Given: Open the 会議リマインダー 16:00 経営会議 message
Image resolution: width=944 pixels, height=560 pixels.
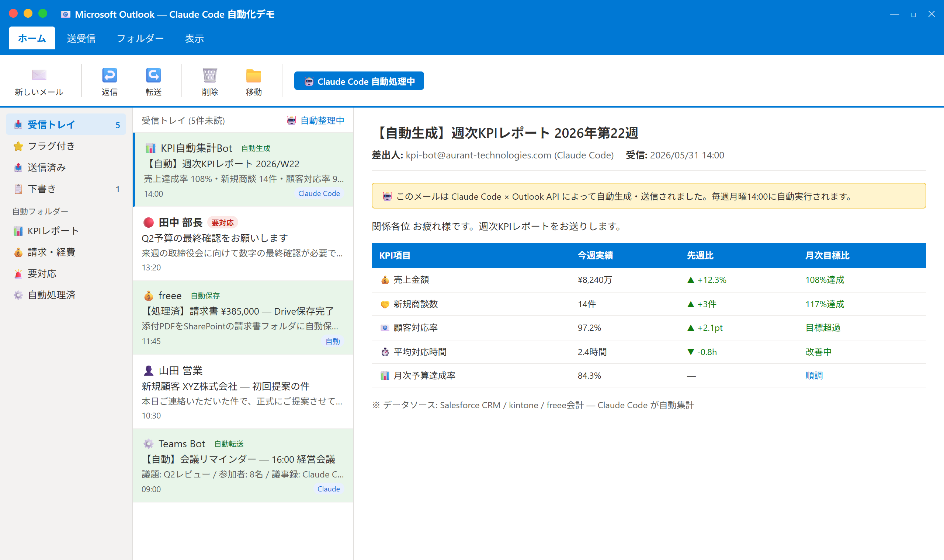Looking at the screenshot, I should 243,465.
